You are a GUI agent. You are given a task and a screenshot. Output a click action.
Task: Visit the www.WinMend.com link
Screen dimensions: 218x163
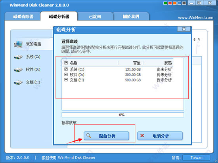tap(195, 18)
